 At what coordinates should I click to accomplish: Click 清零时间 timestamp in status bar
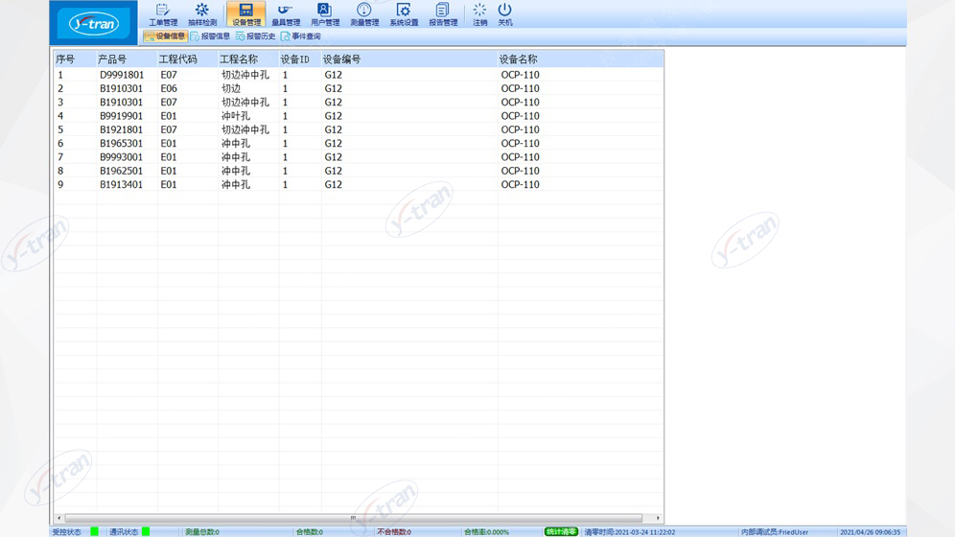630,532
